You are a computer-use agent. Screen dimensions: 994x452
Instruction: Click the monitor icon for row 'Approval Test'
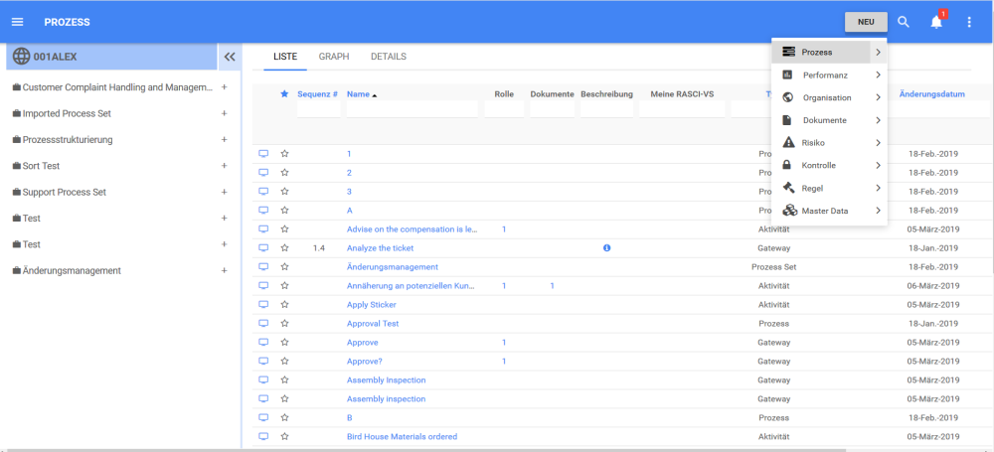[263, 323]
